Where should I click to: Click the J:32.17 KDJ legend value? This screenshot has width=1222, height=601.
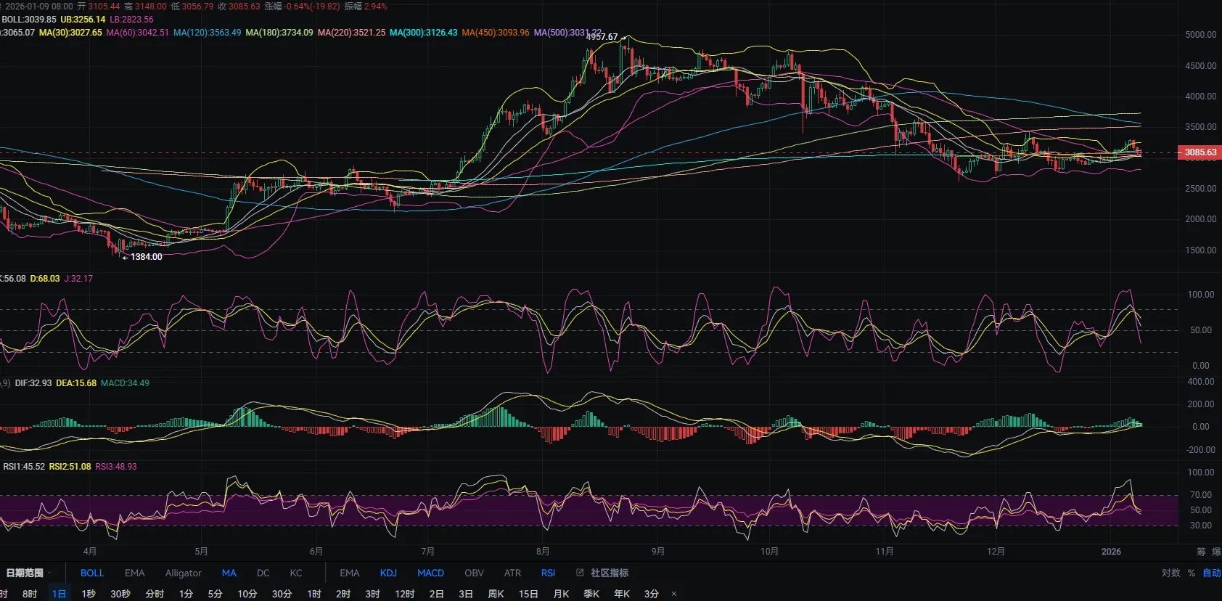point(79,279)
